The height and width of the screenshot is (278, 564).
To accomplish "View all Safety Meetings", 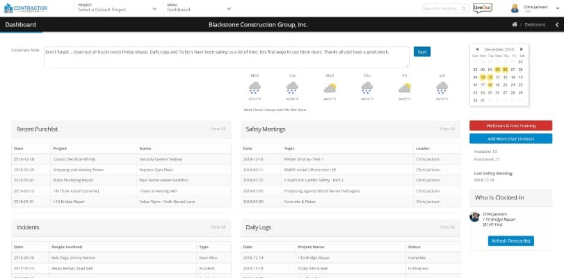I will [x=447, y=129].
